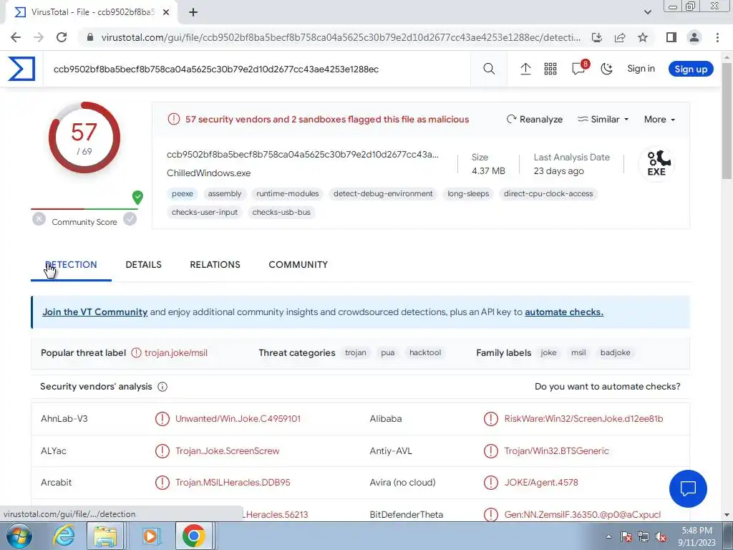Viewport: 733px width, 550px height.
Task: Close the VirusTotal browser tab
Action: pyautogui.click(x=166, y=12)
